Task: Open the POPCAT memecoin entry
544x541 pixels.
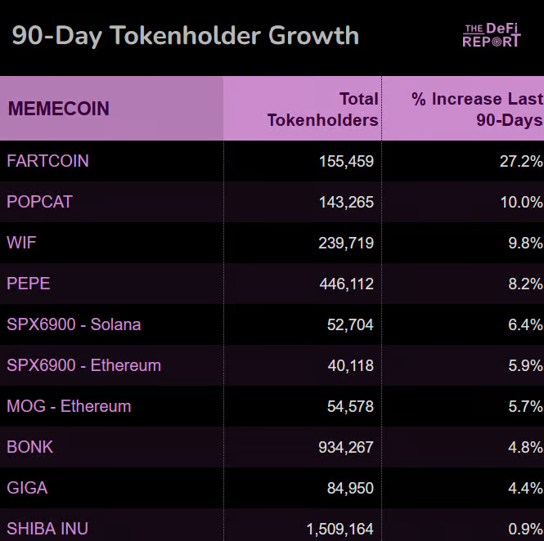Action: tap(39, 202)
